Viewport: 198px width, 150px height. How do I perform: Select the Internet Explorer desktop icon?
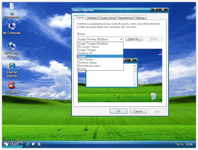(12, 70)
